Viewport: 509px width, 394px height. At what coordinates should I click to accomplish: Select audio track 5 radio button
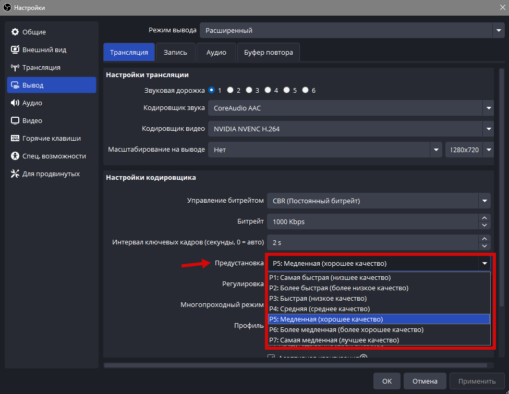pyautogui.click(x=287, y=90)
